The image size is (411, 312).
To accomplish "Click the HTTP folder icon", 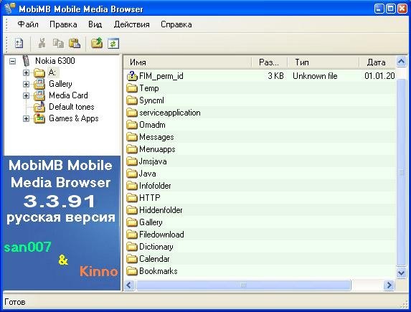I will [x=132, y=198].
